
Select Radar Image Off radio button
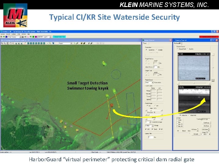(155, 106)
